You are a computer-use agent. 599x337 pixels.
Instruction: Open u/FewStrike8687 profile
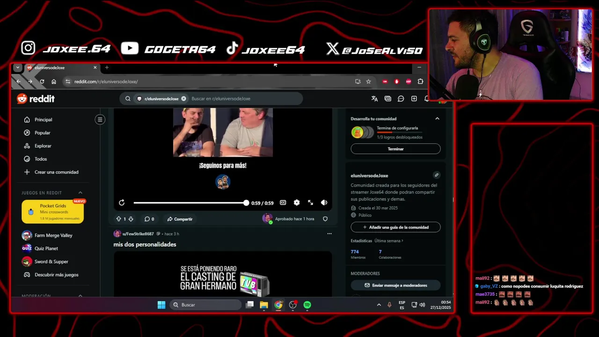pos(138,234)
